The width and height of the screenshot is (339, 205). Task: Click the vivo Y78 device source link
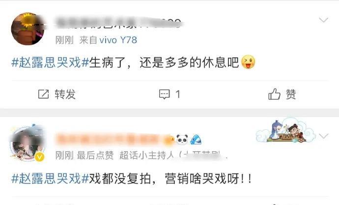(118, 40)
